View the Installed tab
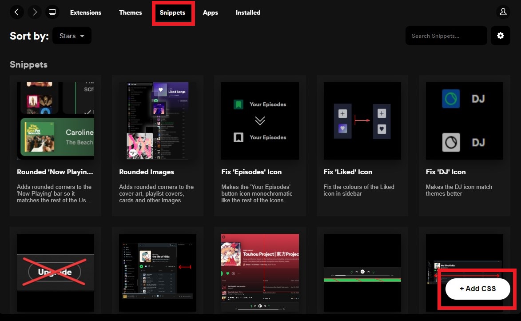 (248, 12)
